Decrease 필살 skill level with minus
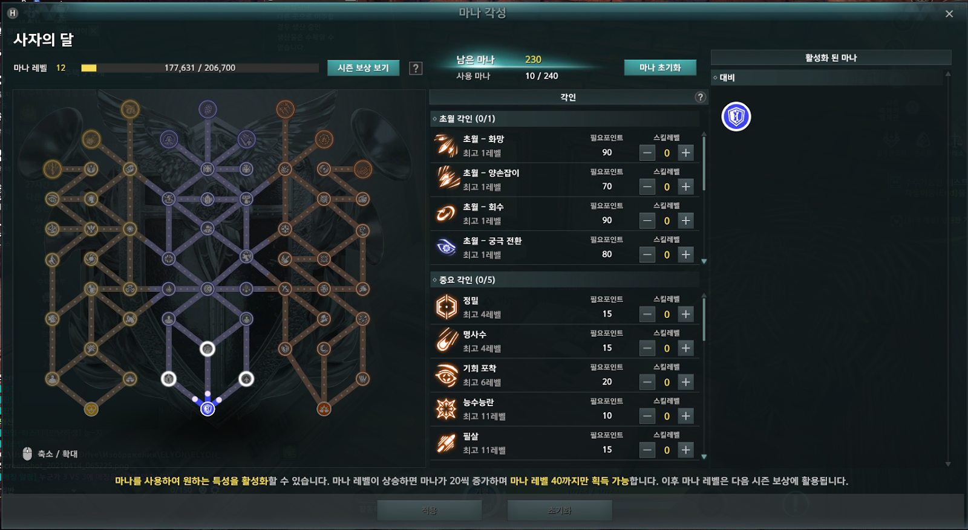The image size is (968, 530). tap(647, 450)
